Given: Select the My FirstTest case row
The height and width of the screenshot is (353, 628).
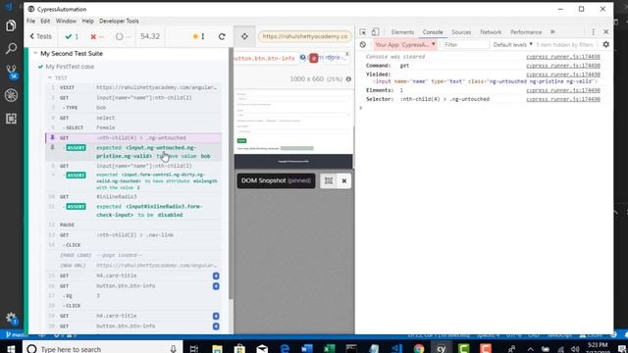Looking at the screenshot, I should click(70, 67).
